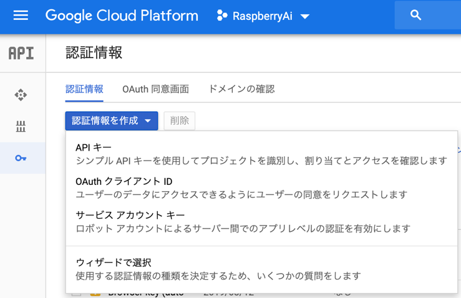Open the Library icon in sidebar

(21, 126)
